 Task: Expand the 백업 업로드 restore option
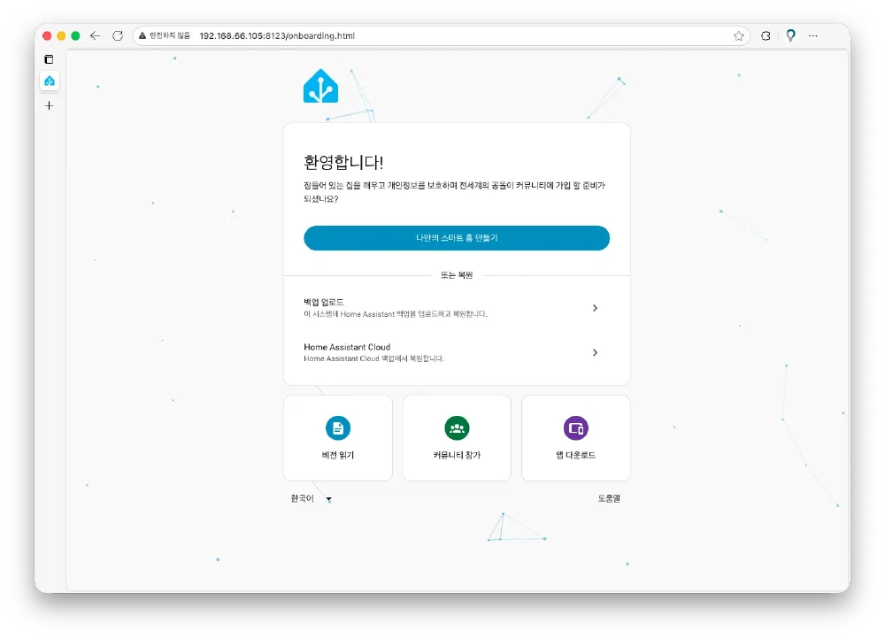coord(457,307)
